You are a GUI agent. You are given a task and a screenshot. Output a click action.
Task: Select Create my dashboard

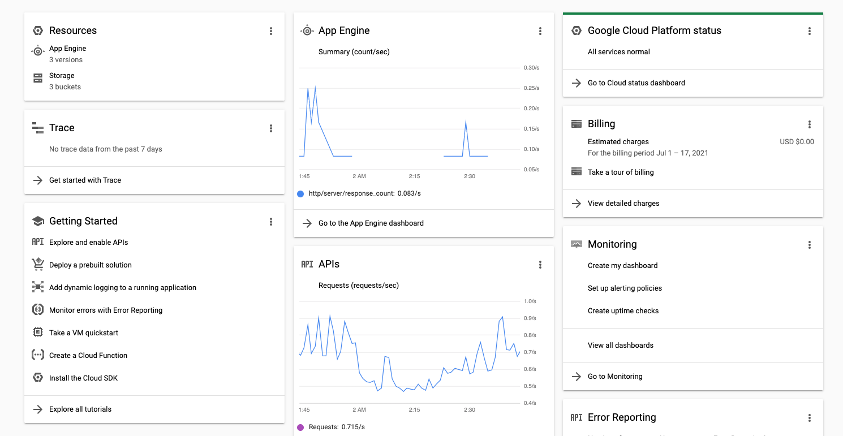click(x=623, y=266)
